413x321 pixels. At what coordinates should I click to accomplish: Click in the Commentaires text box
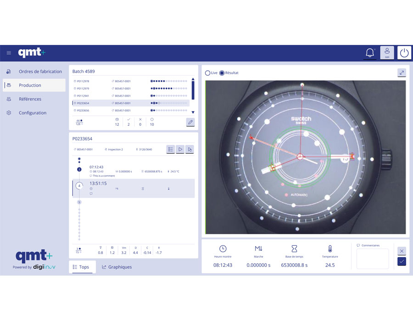click(x=372, y=259)
